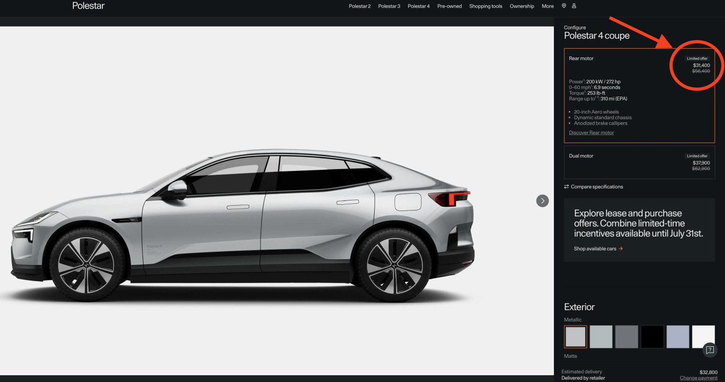Click Shop available cars link
Image resolution: width=725 pixels, height=382 pixels.
click(x=598, y=249)
